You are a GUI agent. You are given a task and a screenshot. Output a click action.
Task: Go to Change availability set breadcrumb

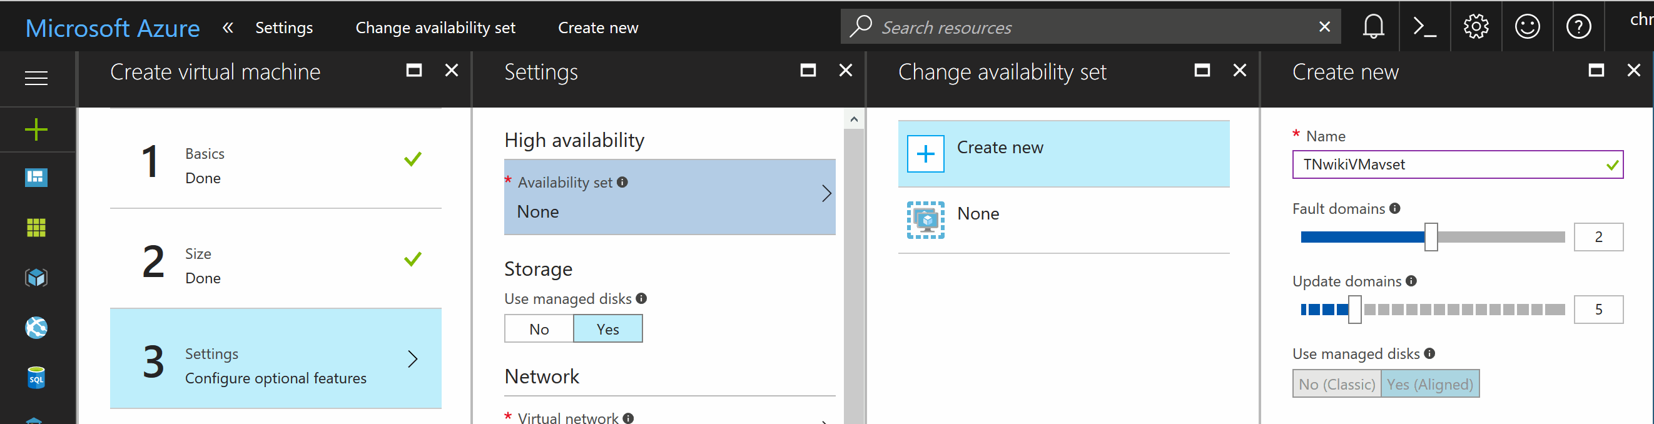click(x=435, y=28)
